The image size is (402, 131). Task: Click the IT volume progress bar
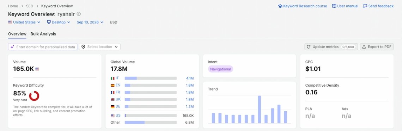click(151, 78)
